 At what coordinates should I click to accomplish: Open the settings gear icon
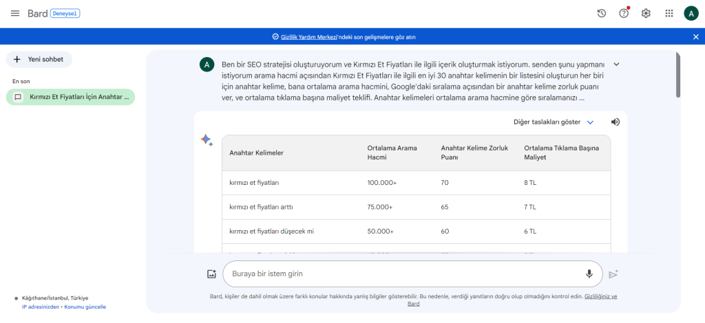[x=646, y=13]
